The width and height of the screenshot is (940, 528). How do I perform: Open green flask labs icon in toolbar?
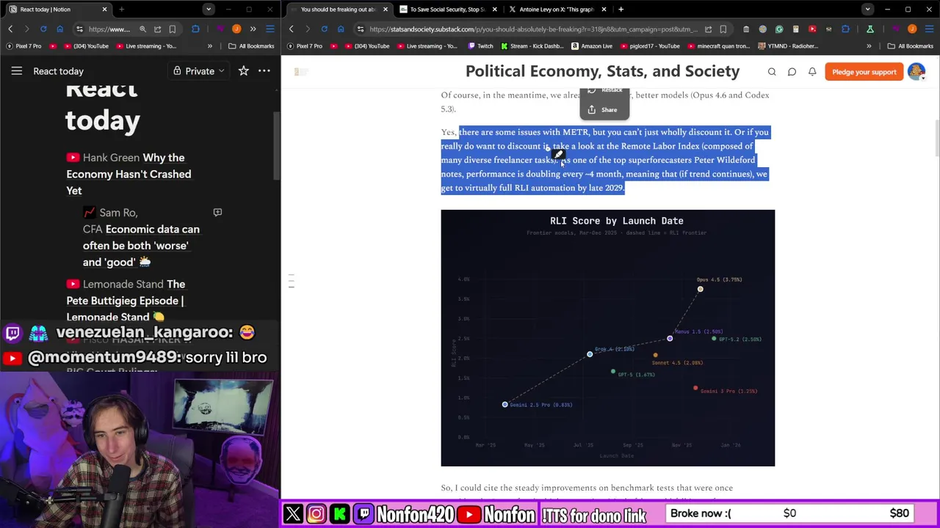point(869,29)
